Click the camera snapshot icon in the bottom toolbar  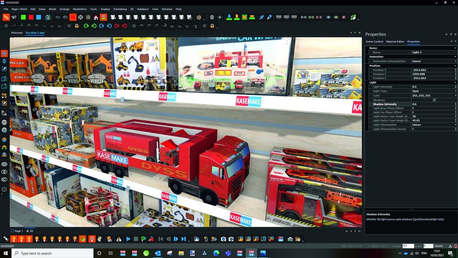(x=223, y=239)
